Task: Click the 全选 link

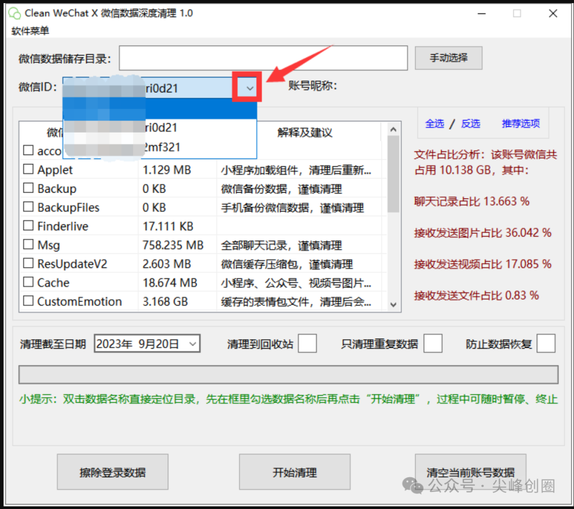Action: [x=435, y=124]
